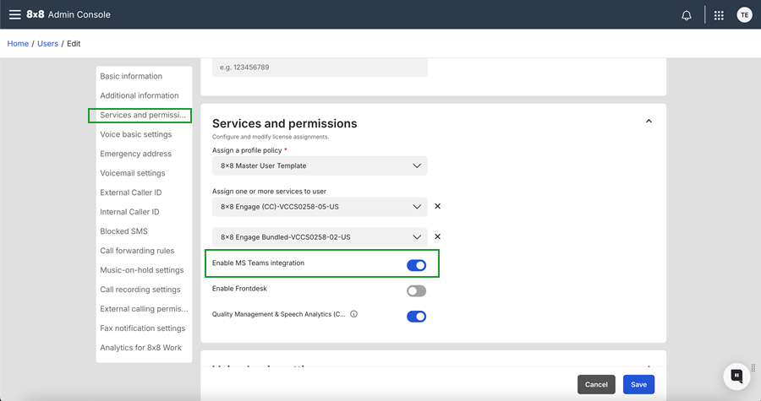Image resolution: width=761 pixels, height=401 pixels.
Task: Open the TE user avatar menu
Action: point(744,15)
